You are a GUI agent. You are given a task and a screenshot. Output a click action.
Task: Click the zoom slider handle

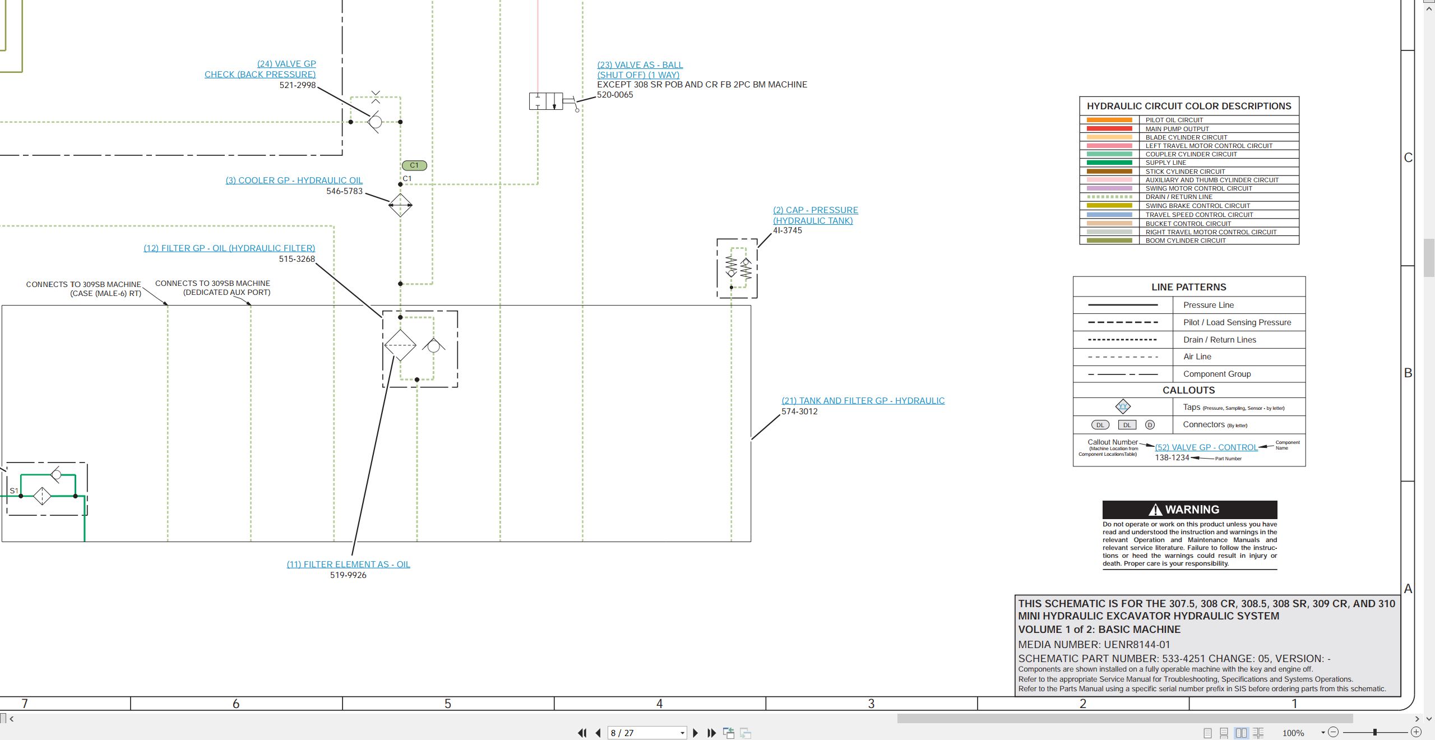[1375, 732]
